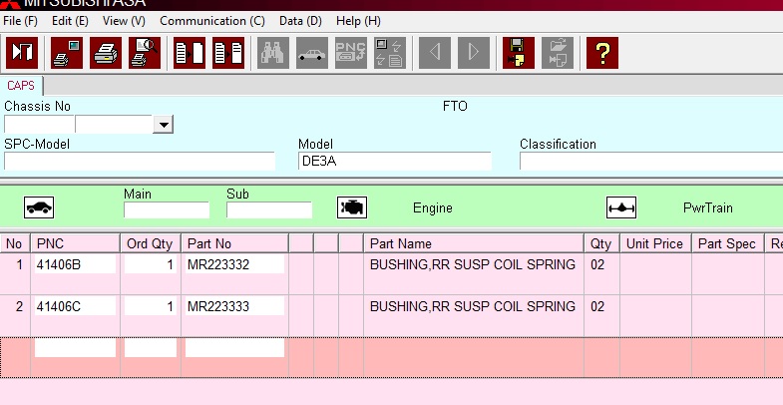Click the first Chassis No input box
Image resolution: width=783 pixels, height=405 pixels.
[39, 125]
